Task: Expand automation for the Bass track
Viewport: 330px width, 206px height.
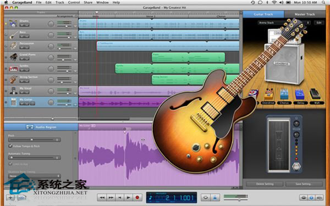Action: (75, 37)
